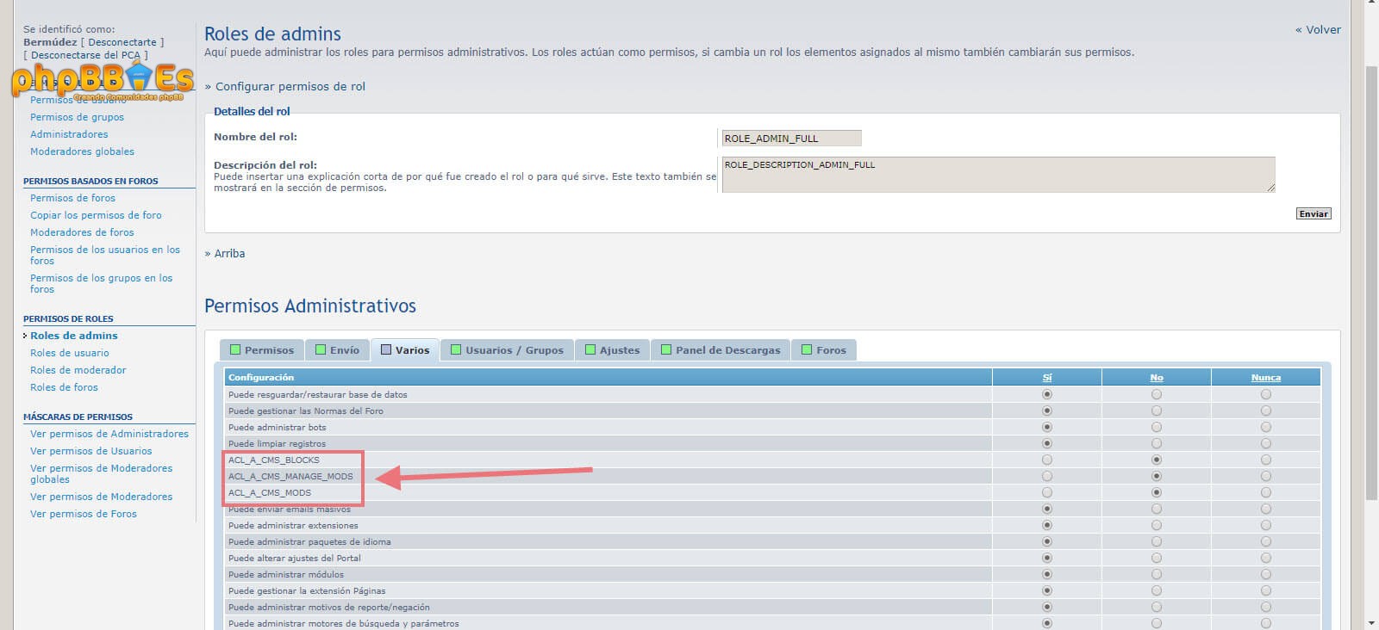Click the square icon on Varios tab

386,349
